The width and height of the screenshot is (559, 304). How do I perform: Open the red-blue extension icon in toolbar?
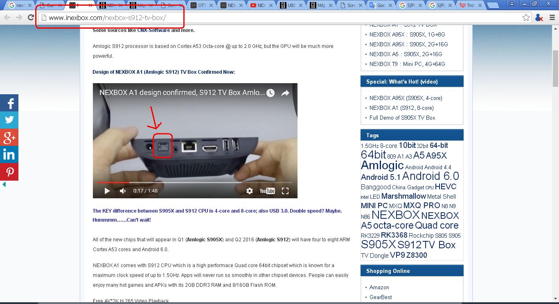[x=539, y=18]
